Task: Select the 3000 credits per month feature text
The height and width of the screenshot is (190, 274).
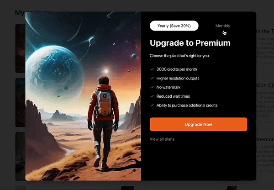Action: pos(177,69)
